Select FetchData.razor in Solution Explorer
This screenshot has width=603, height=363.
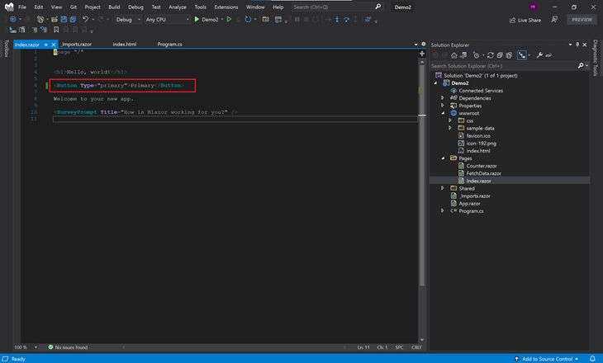pos(483,173)
